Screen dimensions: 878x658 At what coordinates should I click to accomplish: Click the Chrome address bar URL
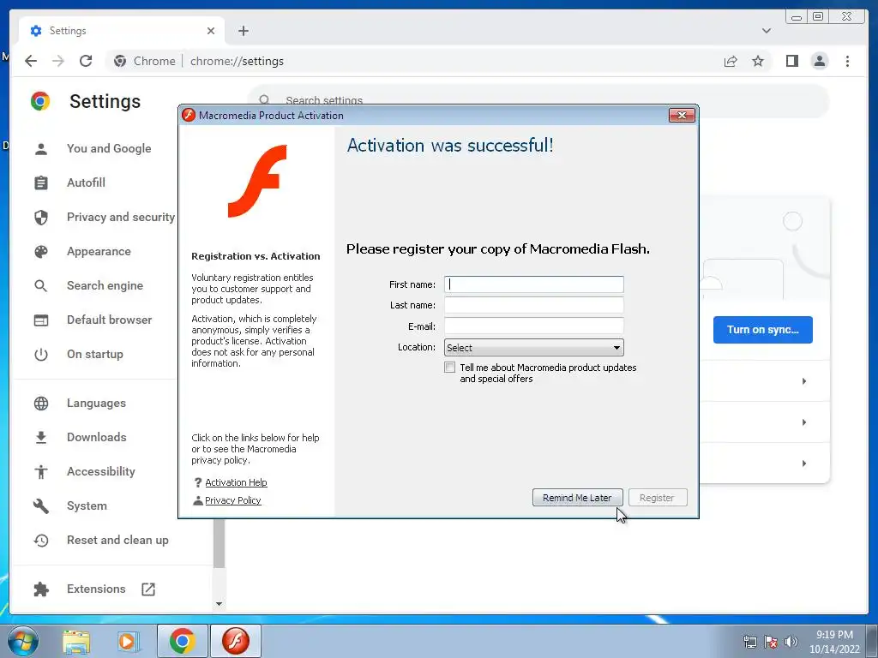pyautogui.click(x=237, y=61)
